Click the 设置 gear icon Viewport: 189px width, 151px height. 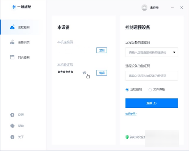tap(12, 115)
